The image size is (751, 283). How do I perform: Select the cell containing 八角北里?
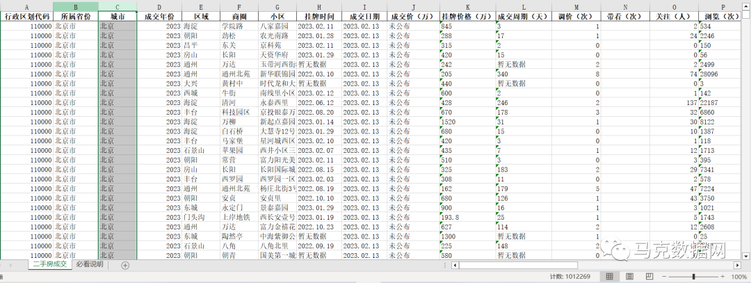277,245
